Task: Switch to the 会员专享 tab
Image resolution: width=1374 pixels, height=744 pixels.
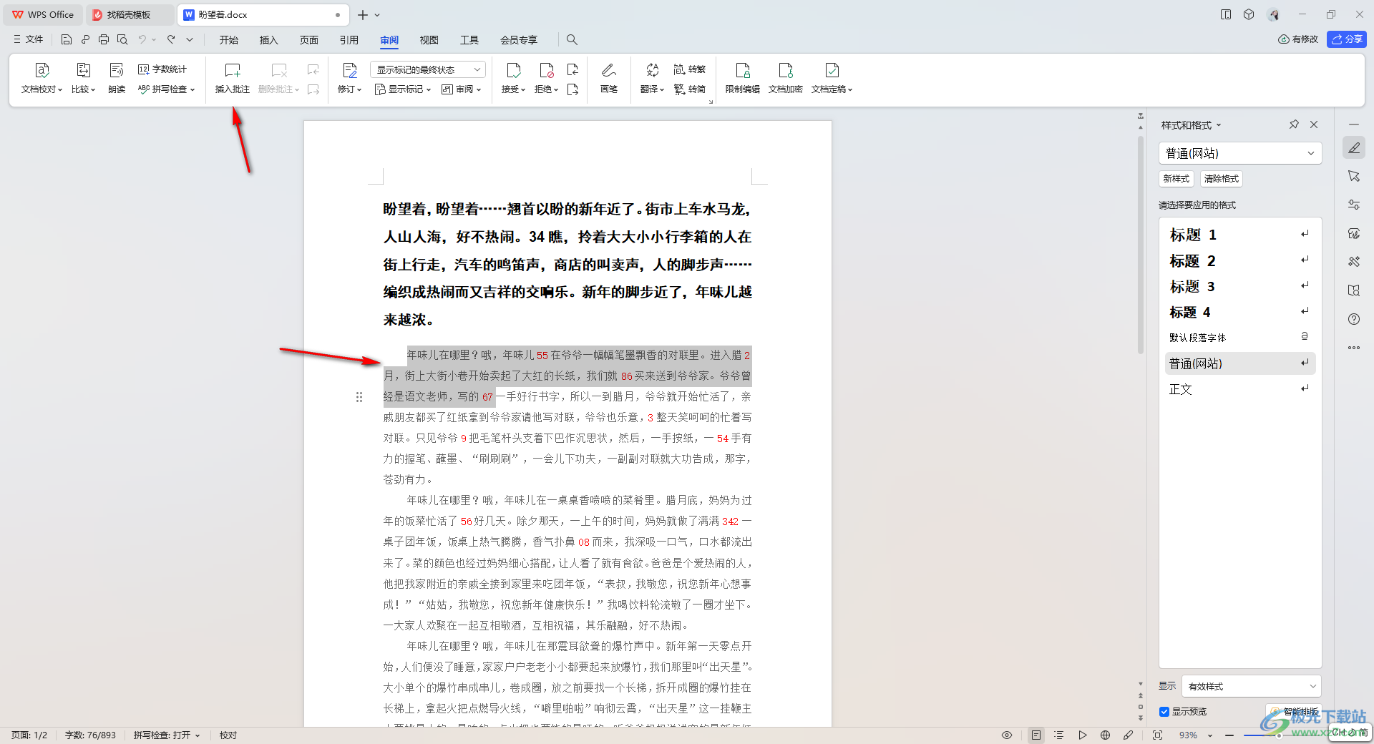Action: pyautogui.click(x=519, y=40)
